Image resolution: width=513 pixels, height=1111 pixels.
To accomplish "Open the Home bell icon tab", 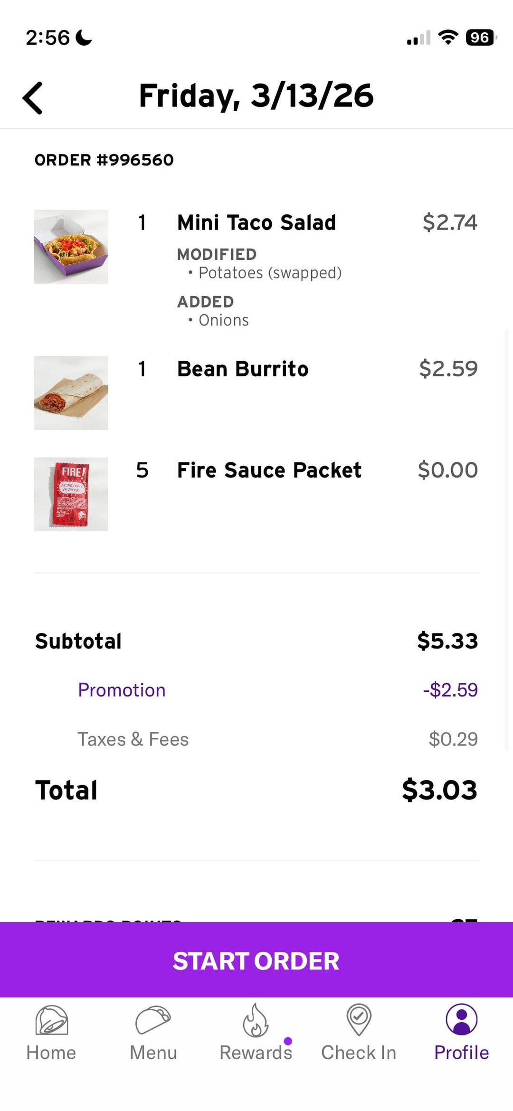I will point(51,1019).
